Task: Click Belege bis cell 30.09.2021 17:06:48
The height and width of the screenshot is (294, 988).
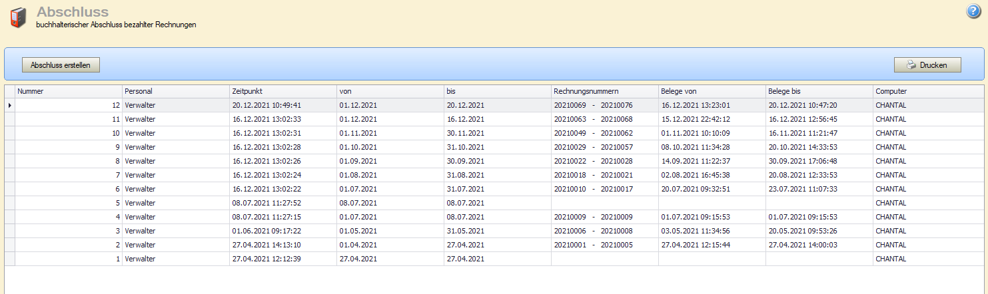Action: click(x=803, y=161)
